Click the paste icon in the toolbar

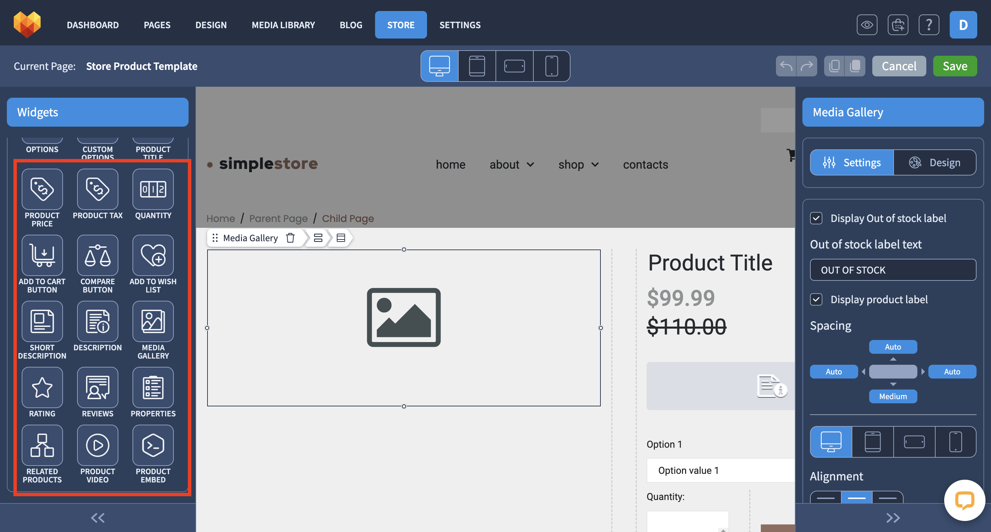pos(855,66)
